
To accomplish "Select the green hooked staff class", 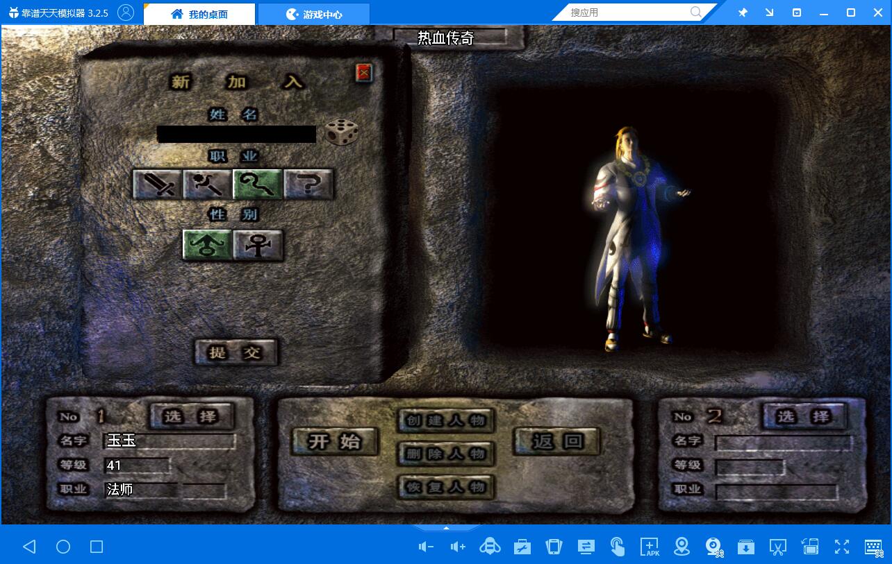I will 258,185.
